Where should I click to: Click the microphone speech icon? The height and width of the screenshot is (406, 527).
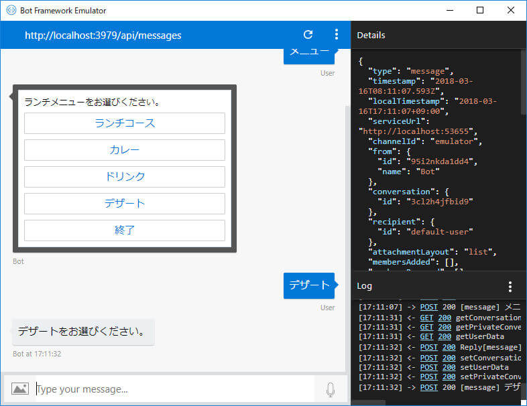[x=331, y=389]
